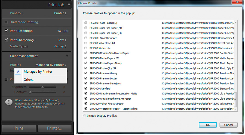Viewport: 245px width, 135px height.
Task: Open the Profile Managed by Printer dropdown
Action: coord(51,65)
